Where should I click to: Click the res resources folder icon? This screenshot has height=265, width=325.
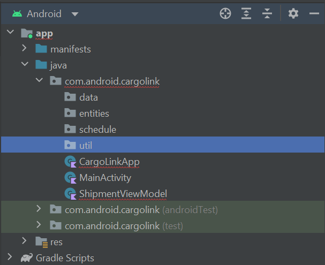[41, 242]
